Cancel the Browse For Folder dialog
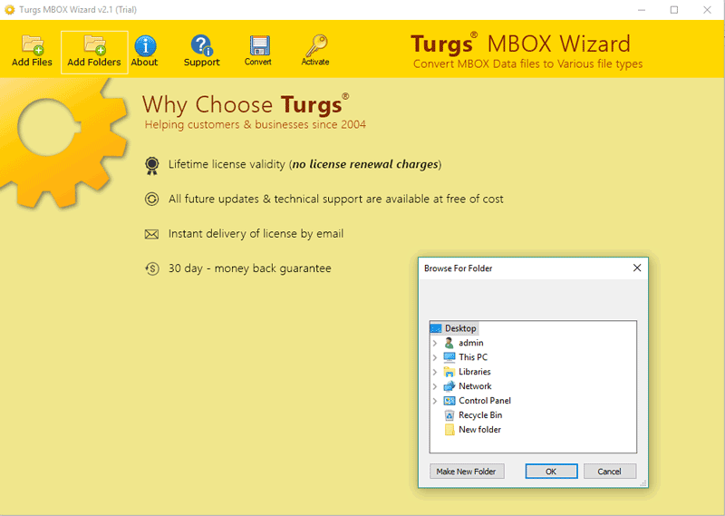 pyautogui.click(x=609, y=471)
